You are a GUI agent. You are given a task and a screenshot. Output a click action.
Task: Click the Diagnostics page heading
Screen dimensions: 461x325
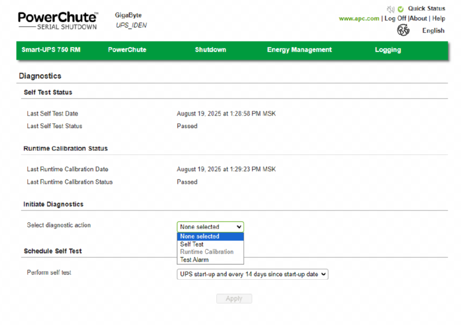click(40, 76)
